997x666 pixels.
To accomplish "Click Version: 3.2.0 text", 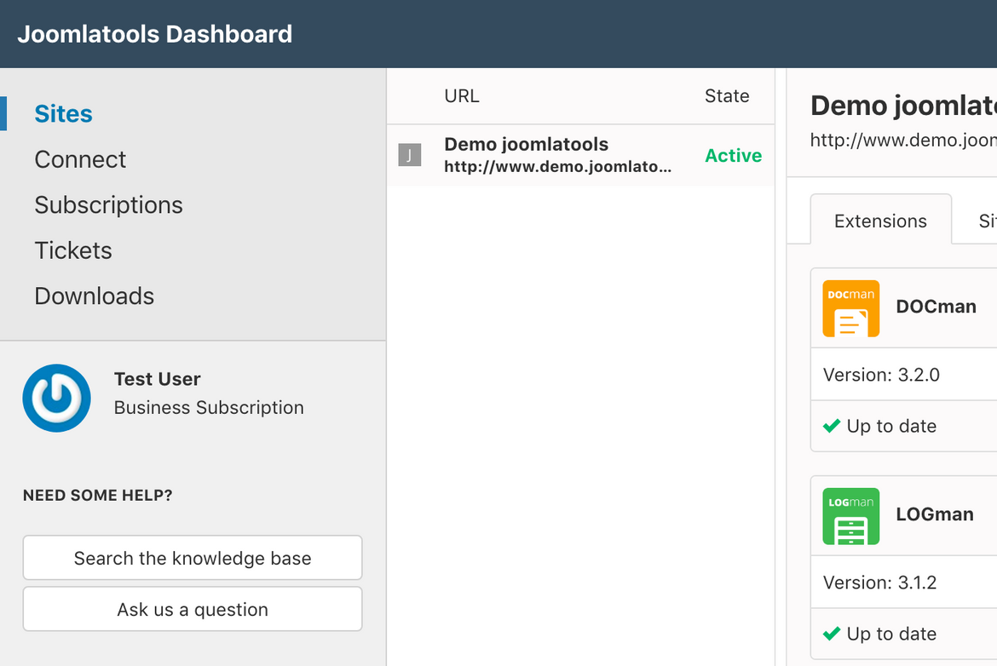I will [881, 375].
